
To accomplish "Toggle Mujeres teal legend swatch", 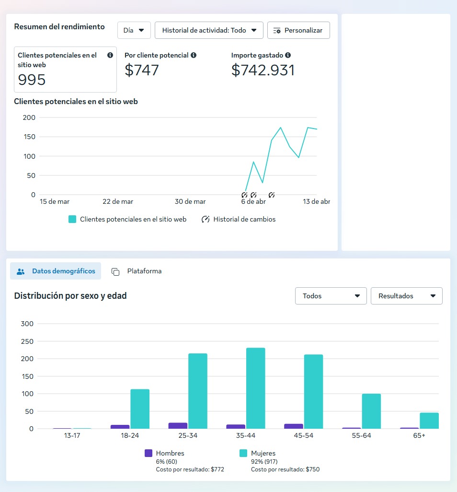I will point(243,453).
